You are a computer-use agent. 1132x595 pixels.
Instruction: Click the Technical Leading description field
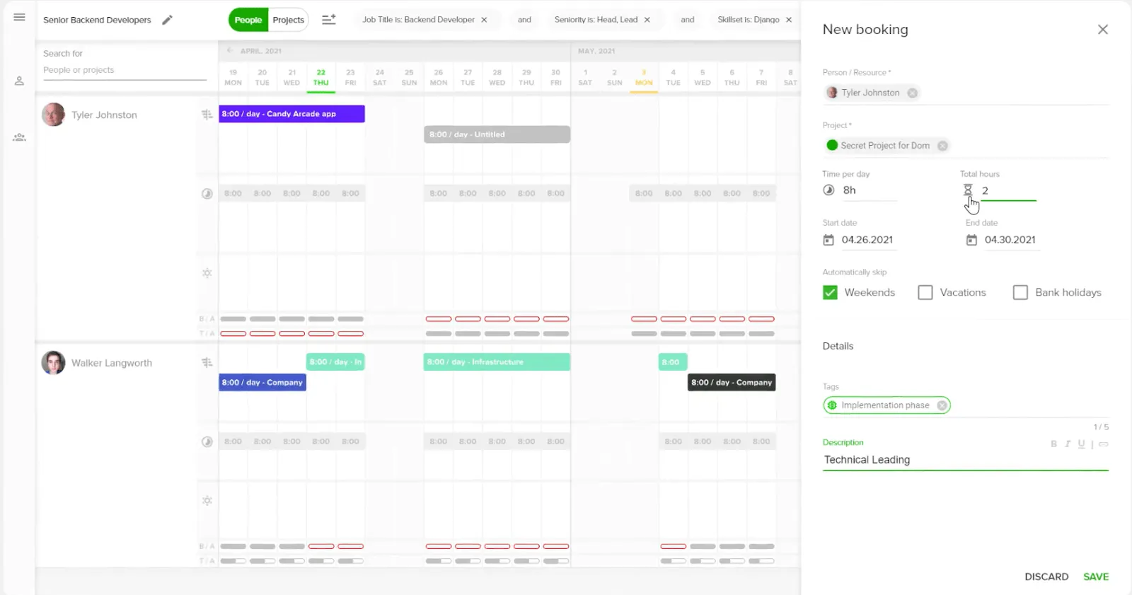pyautogui.click(x=966, y=460)
